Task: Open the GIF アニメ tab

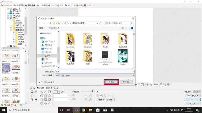Action: [x=70, y=5]
